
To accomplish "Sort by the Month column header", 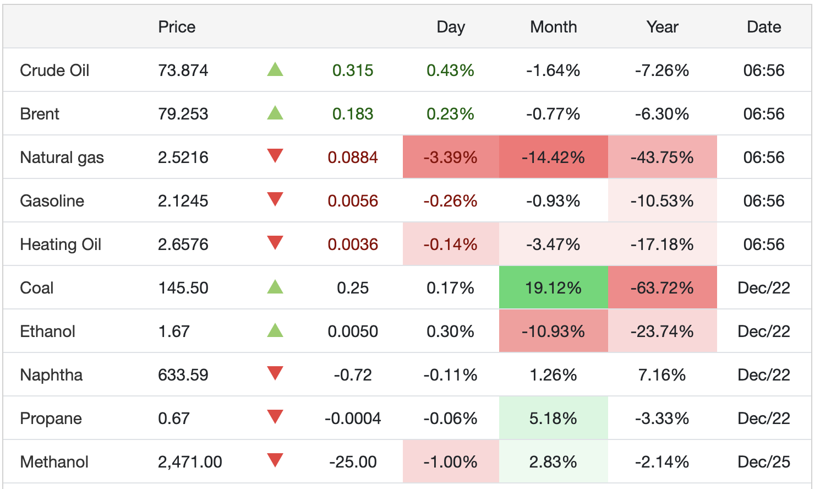I will (x=554, y=27).
